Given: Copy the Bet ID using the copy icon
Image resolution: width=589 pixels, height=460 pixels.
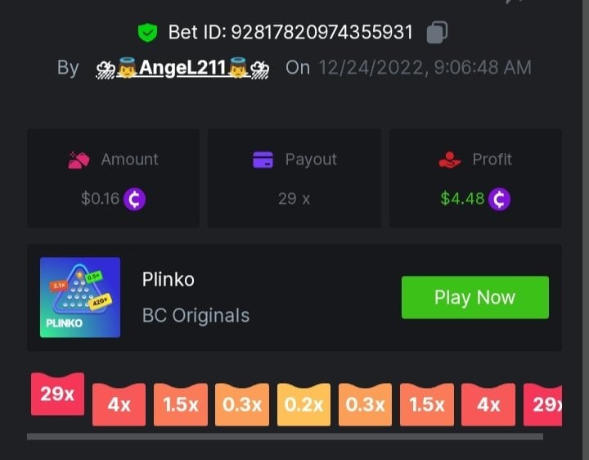Looking at the screenshot, I should 437,32.
